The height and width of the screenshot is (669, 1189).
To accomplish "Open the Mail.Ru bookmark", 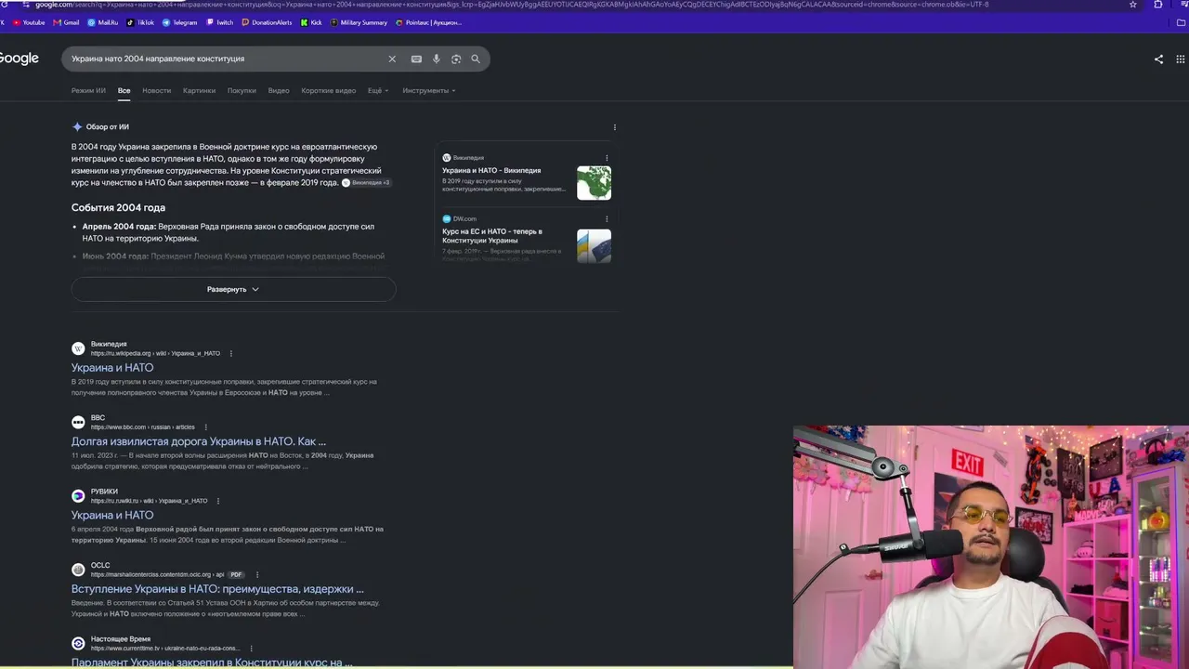I will [x=103, y=22].
